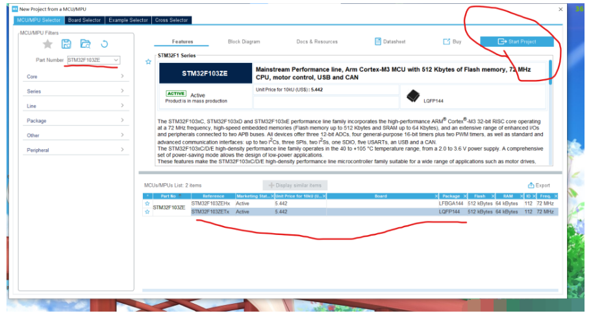Click Display similar items button
The image size is (604, 322).
pos(295,185)
